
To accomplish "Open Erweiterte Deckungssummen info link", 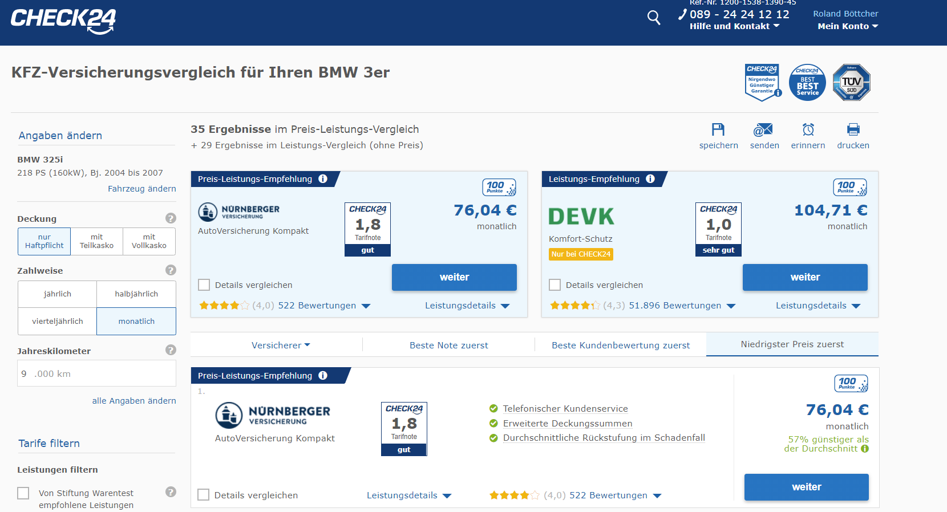I will pyautogui.click(x=568, y=423).
